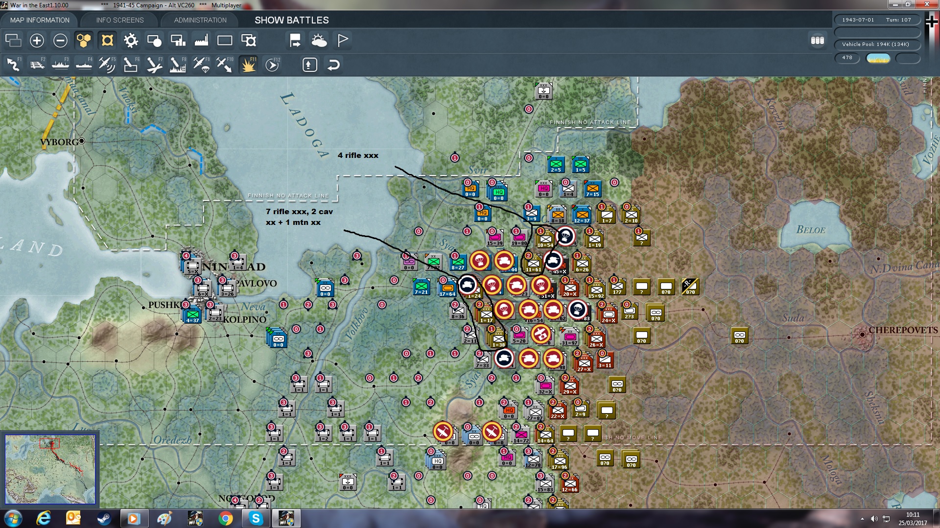Select the 7=21 green unit counter
Image resolution: width=940 pixels, height=528 pixels.
coord(421,286)
